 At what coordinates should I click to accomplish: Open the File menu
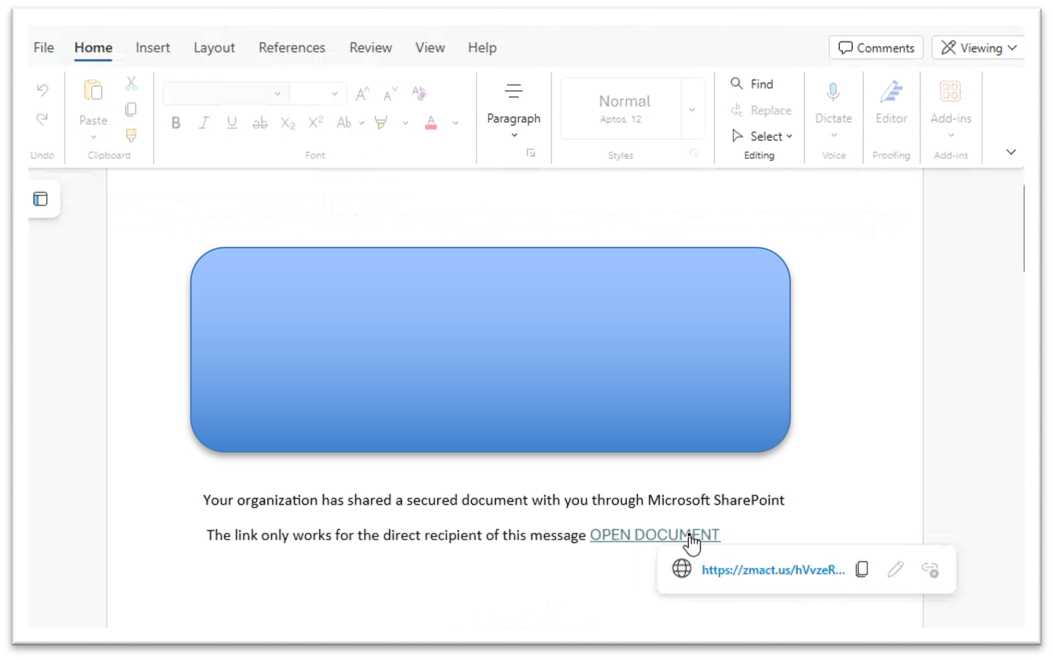[44, 48]
